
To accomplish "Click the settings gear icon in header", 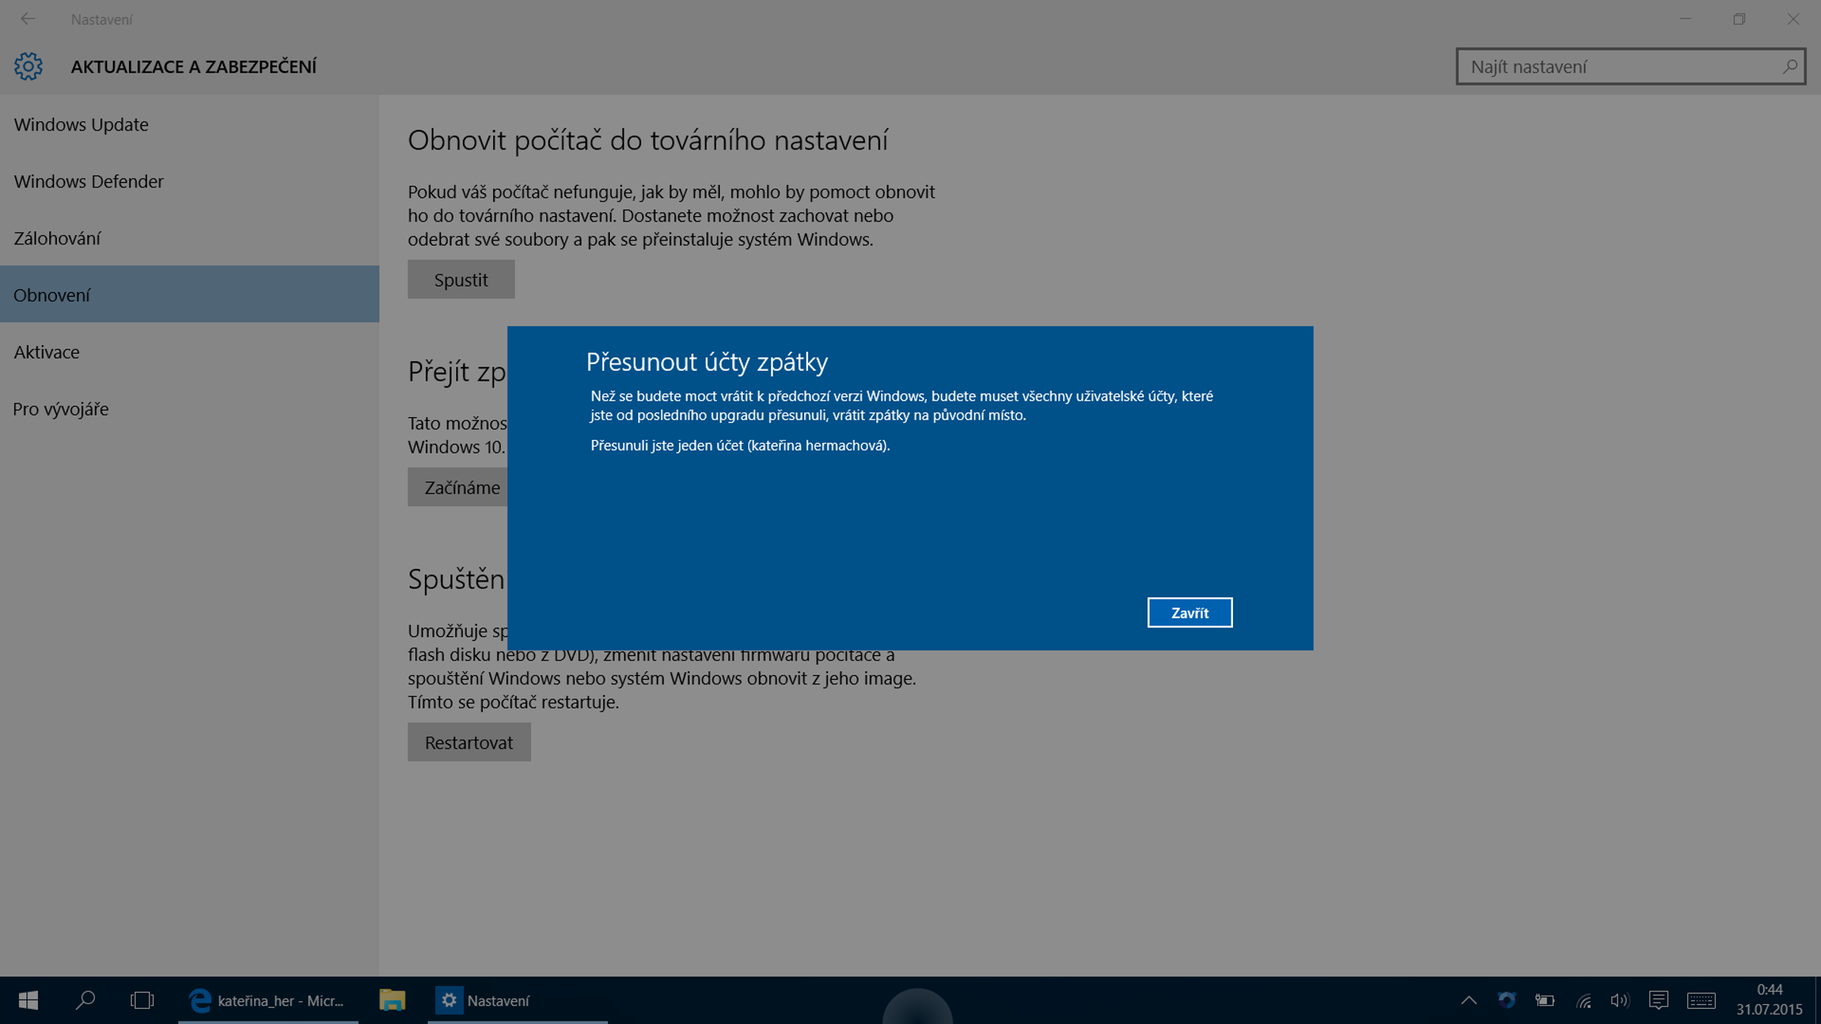I will click(28, 67).
